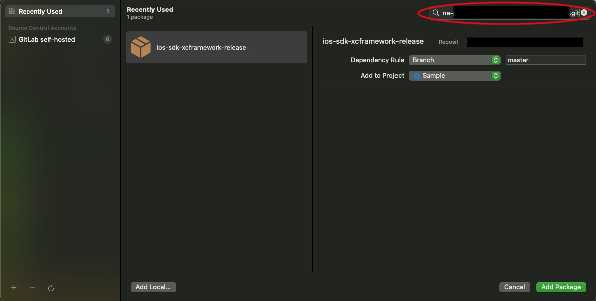The width and height of the screenshot is (596, 301).
Task: Click the magnifying glass search icon
Action: coord(436,13)
